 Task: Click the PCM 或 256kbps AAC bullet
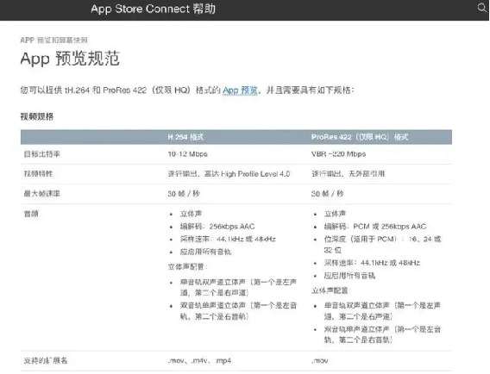(x=375, y=227)
